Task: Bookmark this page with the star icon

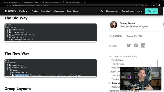Action: pyautogui.click(x=142, y=5)
